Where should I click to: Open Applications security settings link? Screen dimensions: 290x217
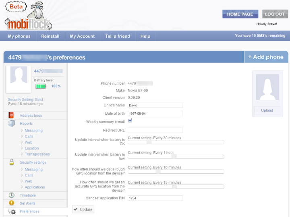pos(35,187)
